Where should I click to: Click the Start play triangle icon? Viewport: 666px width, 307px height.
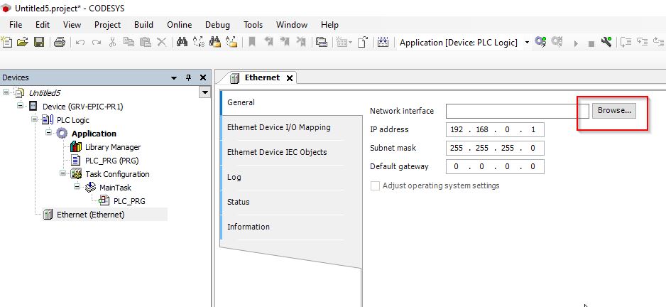(576, 43)
